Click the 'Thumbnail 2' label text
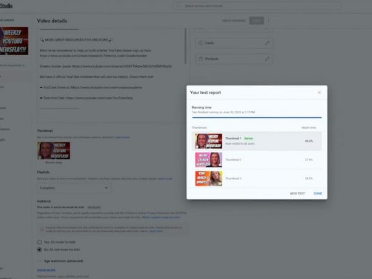This screenshot has height=279, width=372. click(233, 160)
